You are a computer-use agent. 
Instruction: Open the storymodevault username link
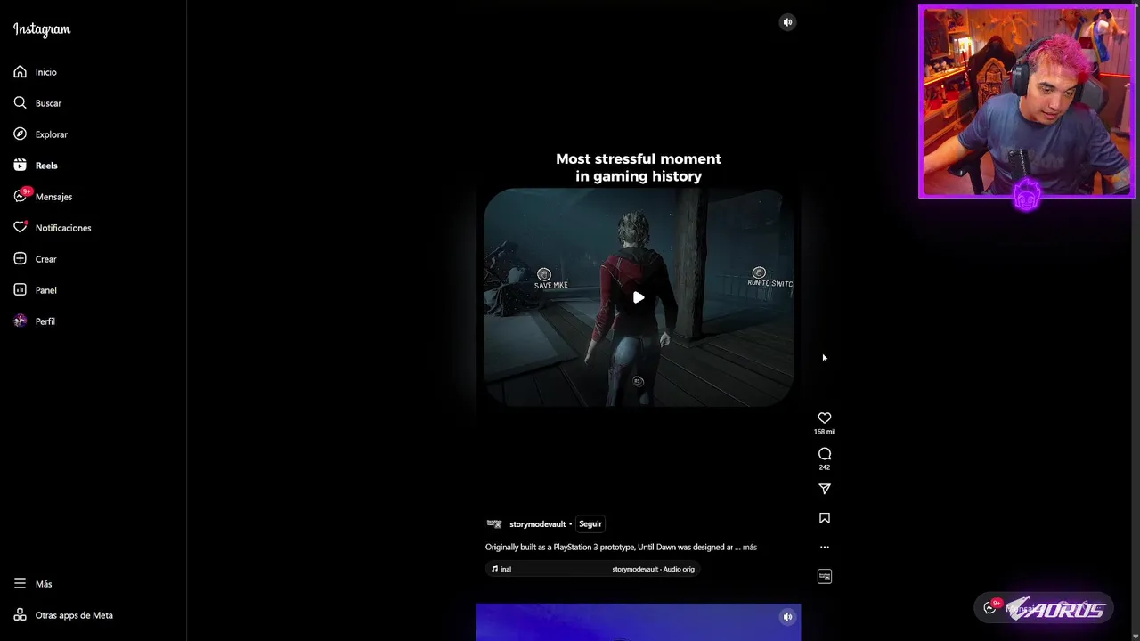(537, 524)
